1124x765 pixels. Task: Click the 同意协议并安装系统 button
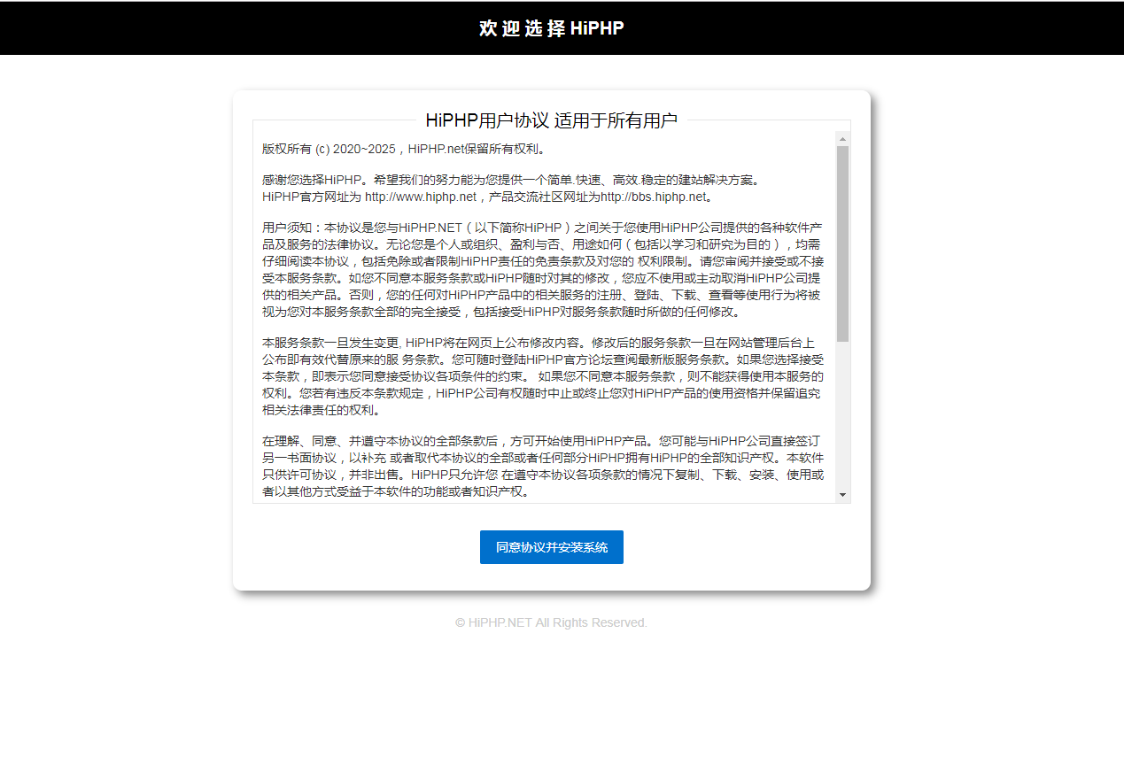(x=551, y=547)
